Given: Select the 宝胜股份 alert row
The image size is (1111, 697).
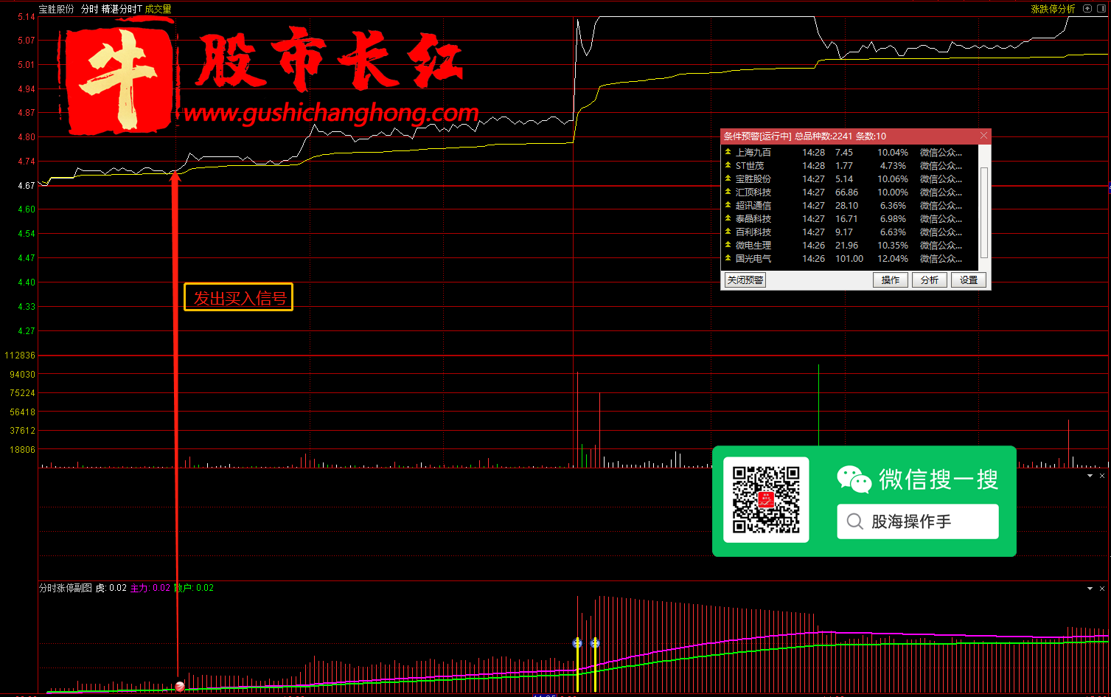Looking at the screenshot, I should pos(851,179).
